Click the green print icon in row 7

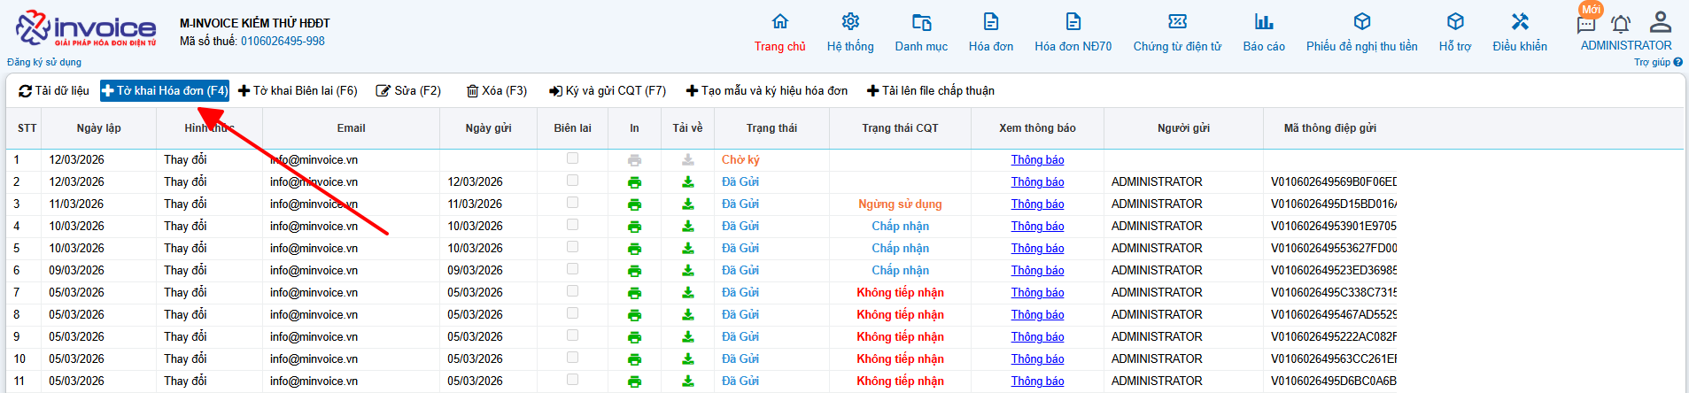(x=634, y=293)
